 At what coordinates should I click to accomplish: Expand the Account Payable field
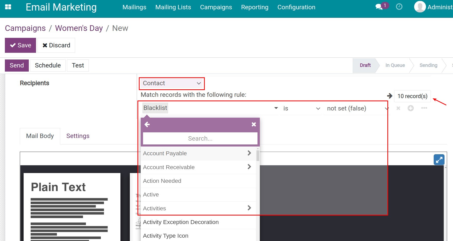pos(249,153)
